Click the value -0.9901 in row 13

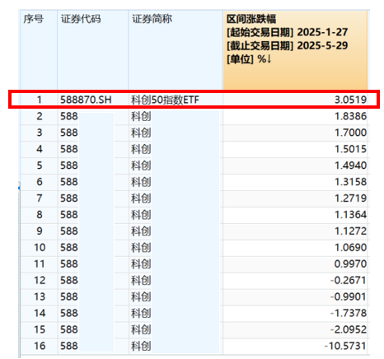(x=349, y=296)
